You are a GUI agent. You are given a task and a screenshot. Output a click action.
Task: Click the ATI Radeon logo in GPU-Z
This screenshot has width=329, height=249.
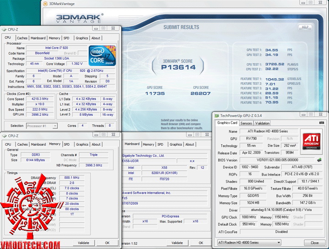pos(311,141)
